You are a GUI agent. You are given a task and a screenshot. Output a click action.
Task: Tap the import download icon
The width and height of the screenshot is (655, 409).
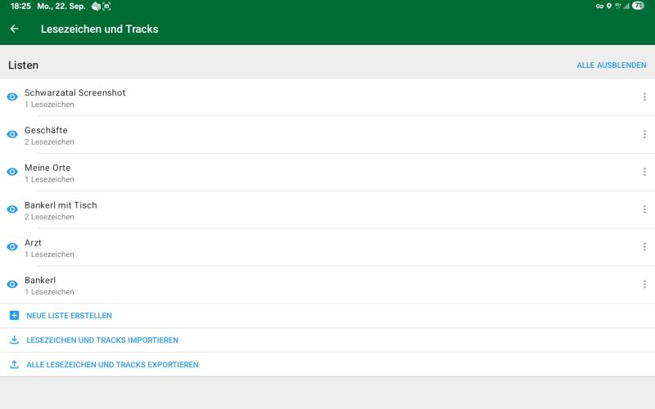(14, 340)
